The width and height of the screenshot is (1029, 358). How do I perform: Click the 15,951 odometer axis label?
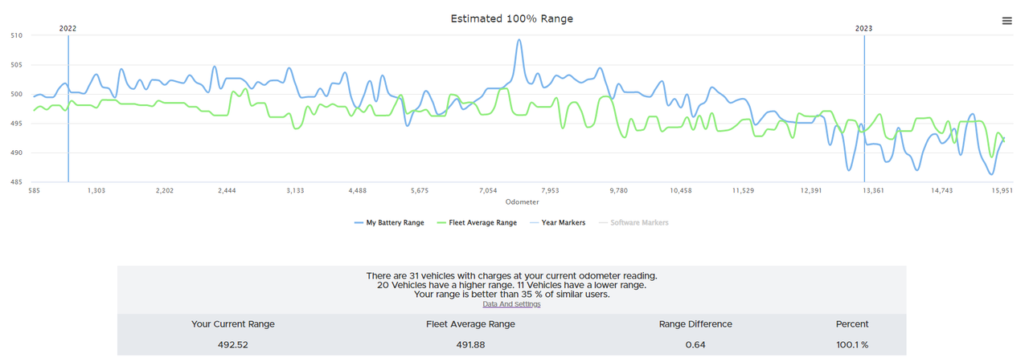click(1002, 191)
